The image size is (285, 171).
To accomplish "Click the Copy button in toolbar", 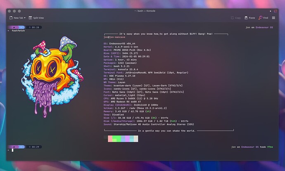I will pyautogui.click(x=236, y=18).
